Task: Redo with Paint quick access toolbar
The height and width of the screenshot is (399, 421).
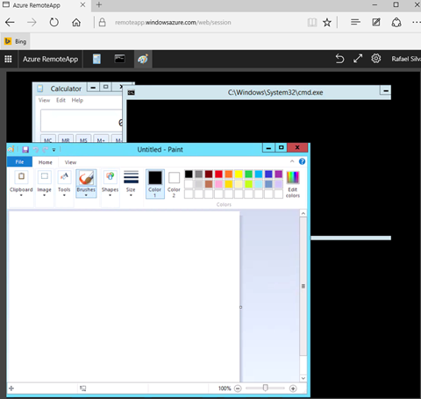Action: 45,150
